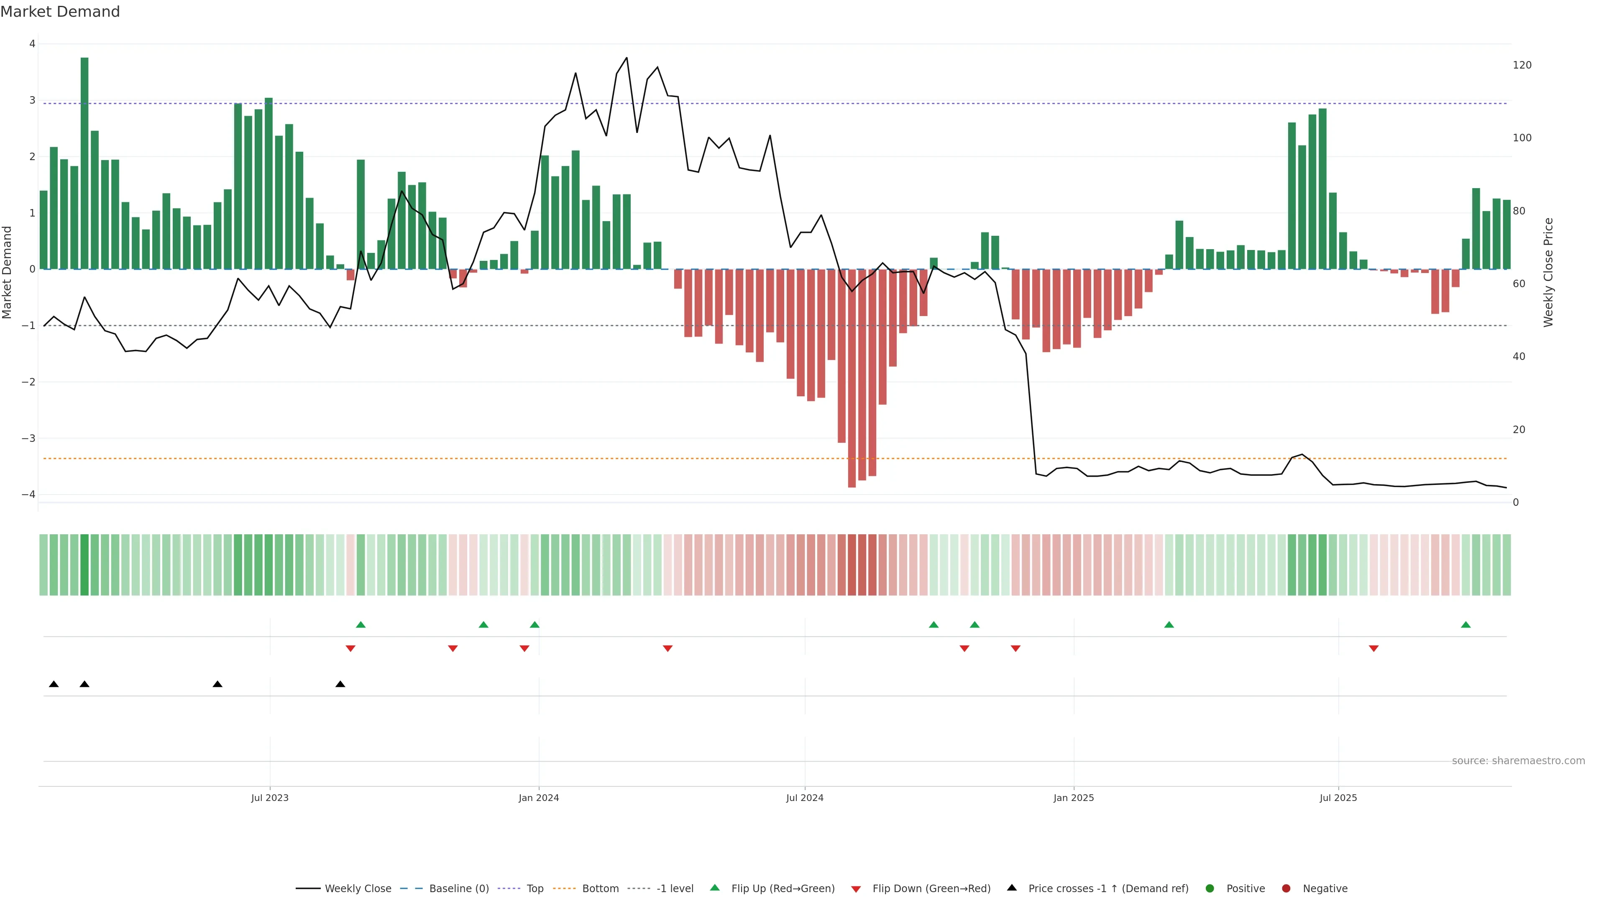Click first green flip-up marker after Jul 2023
The height and width of the screenshot is (903, 1606).
tap(361, 625)
